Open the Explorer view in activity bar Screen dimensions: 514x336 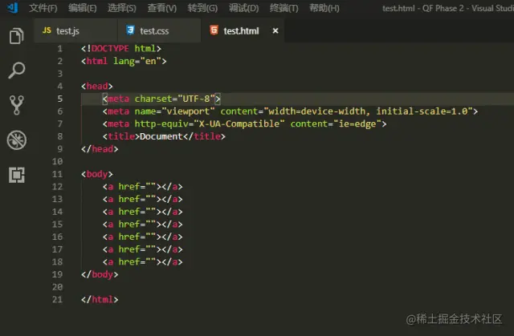(16, 35)
